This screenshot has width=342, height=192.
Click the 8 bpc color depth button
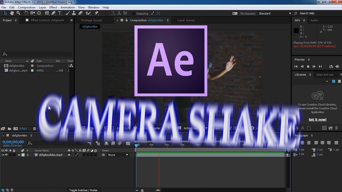tap(24, 129)
